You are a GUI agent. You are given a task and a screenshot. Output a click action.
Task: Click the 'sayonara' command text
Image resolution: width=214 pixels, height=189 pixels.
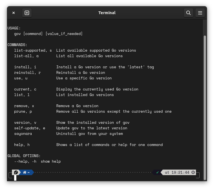coord(23,133)
